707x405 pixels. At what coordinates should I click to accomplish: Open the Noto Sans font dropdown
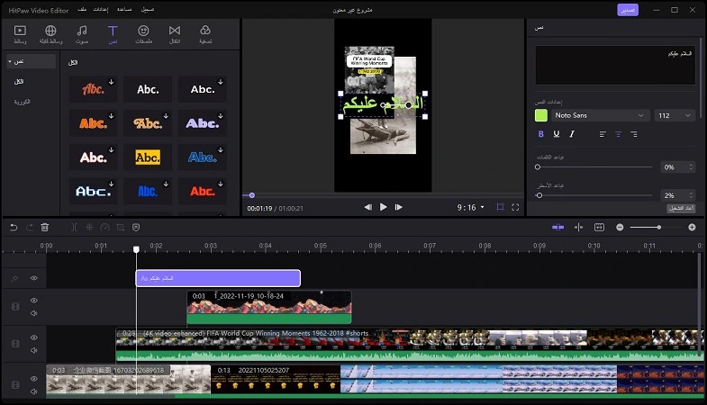coord(600,115)
